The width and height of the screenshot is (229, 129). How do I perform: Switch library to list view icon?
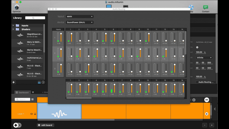tap(39, 82)
